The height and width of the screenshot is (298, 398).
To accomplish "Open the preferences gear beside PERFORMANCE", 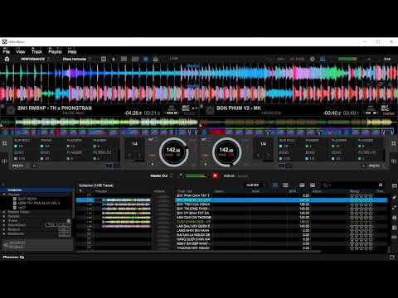I will (x=7, y=59).
